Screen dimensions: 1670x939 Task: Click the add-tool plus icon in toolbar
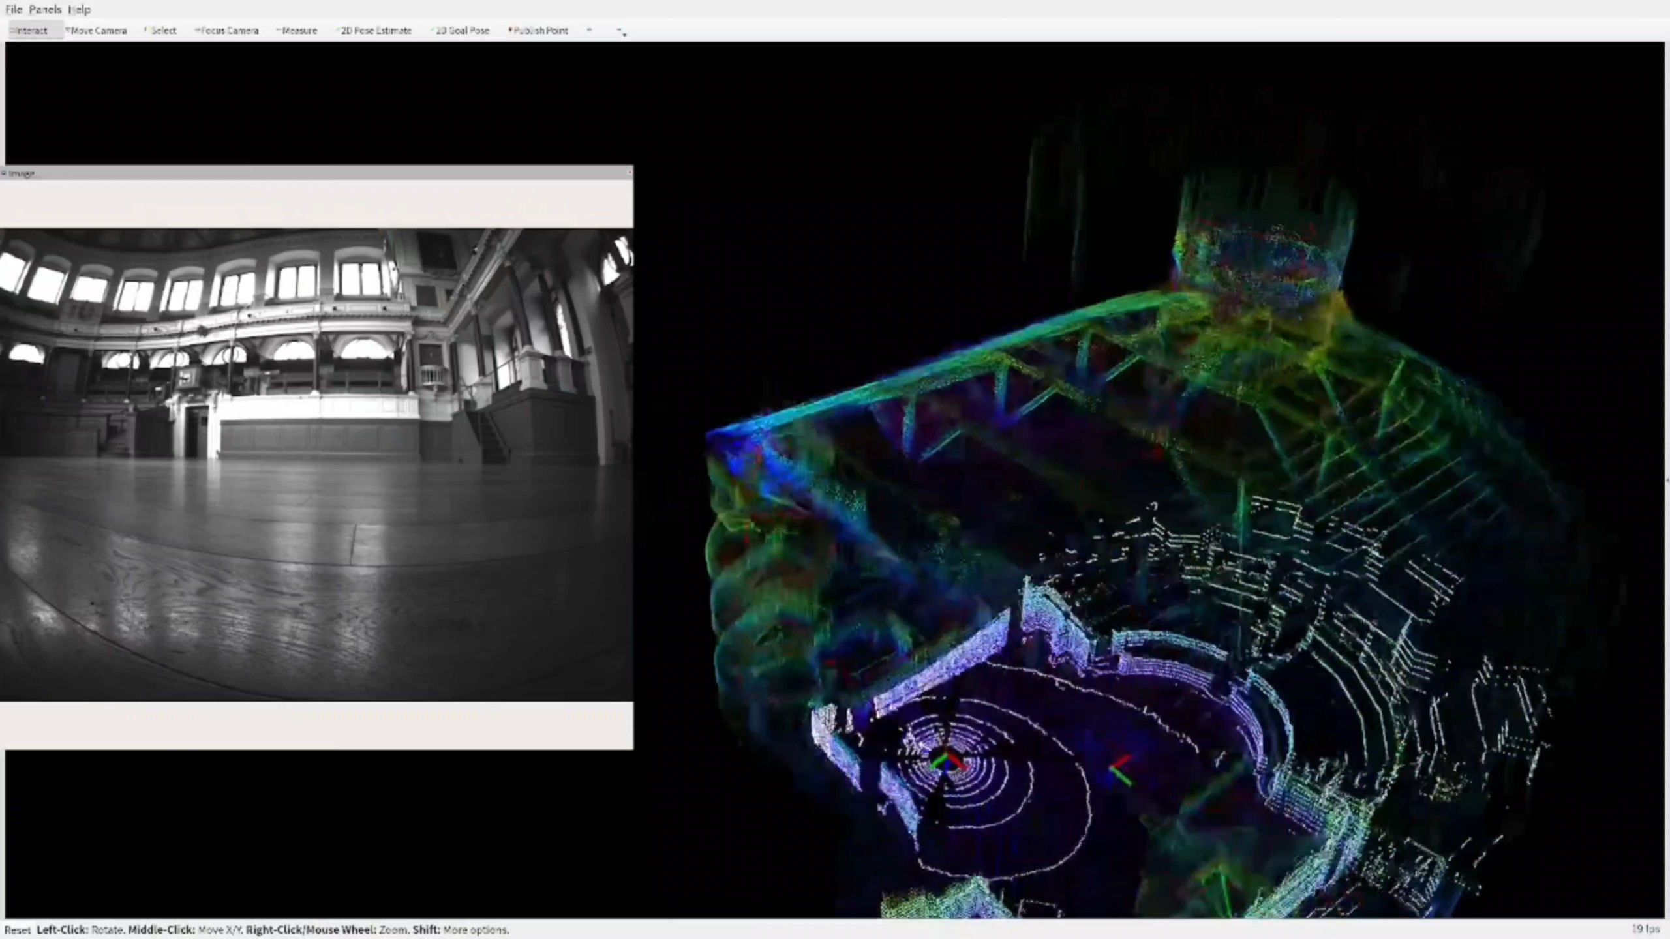pyautogui.click(x=589, y=30)
